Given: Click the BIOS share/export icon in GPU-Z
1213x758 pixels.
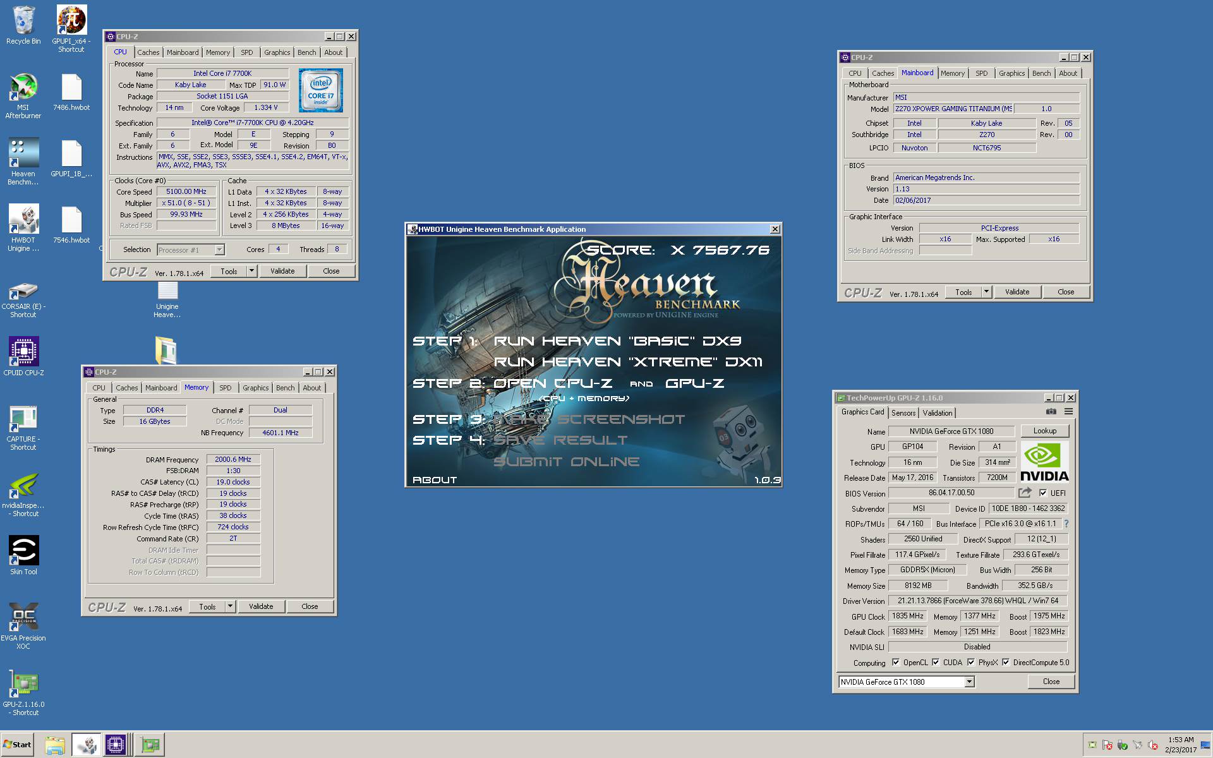Looking at the screenshot, I should [1025, 493].
